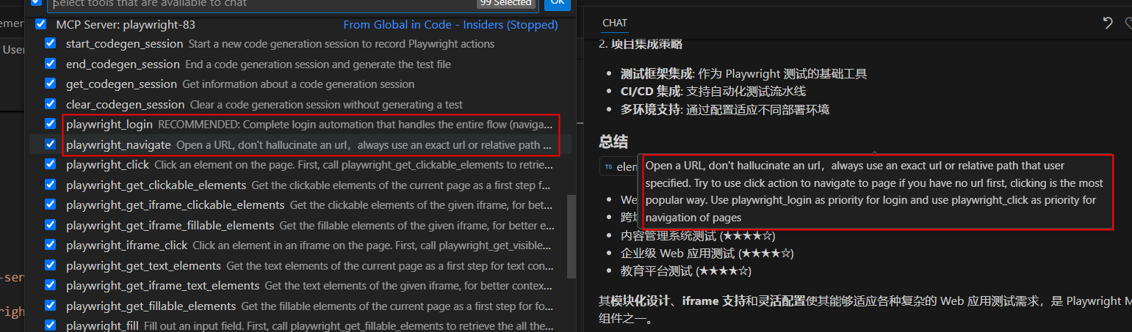Toggle the get_codegen_session checkbox
Image resolution: width=1132 pixels, height=332 pixels.
(x=50, y=84)
